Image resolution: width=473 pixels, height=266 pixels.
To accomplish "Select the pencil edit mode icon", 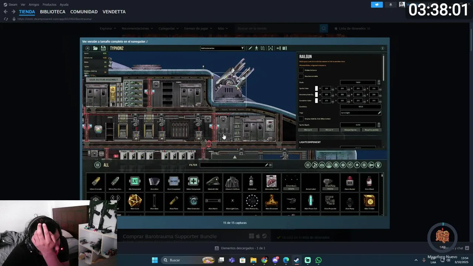I will click(x=250, y=48).
